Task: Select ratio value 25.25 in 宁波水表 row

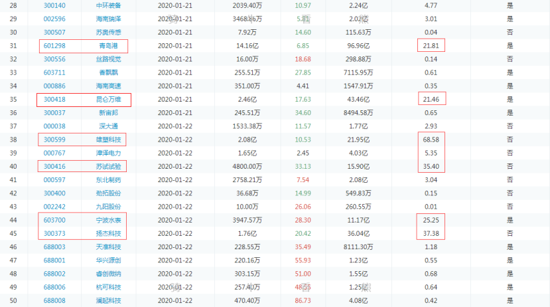Action: [x=431, y=220]
